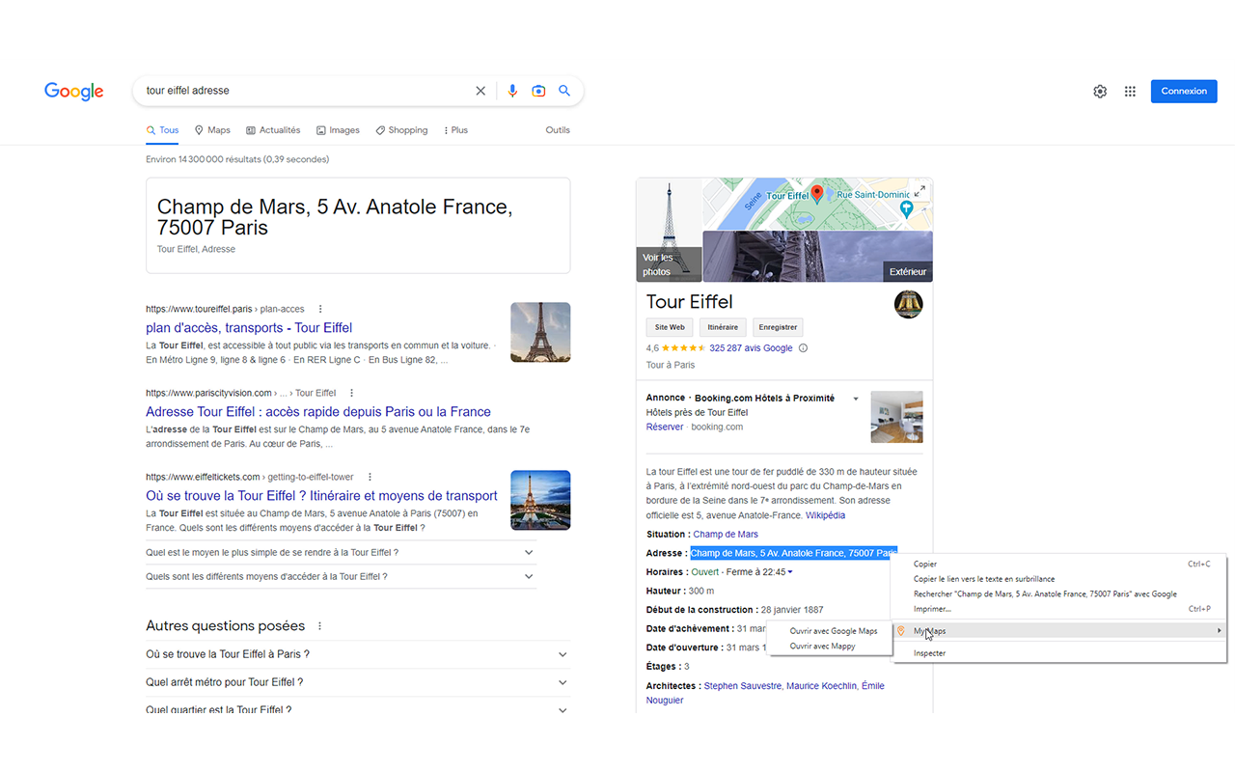Click the Google logo
The height and width of the screenshot is (772, 1235).
[x=74, y=92]
